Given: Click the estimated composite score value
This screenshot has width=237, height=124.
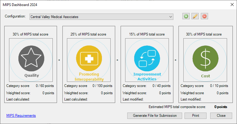Looking at the screenshot, I should 221,107.
